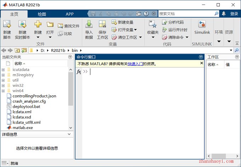Switch to the Plots (绘图) tab
This screenshot has width=241, height=167.
tap(42, 14)
